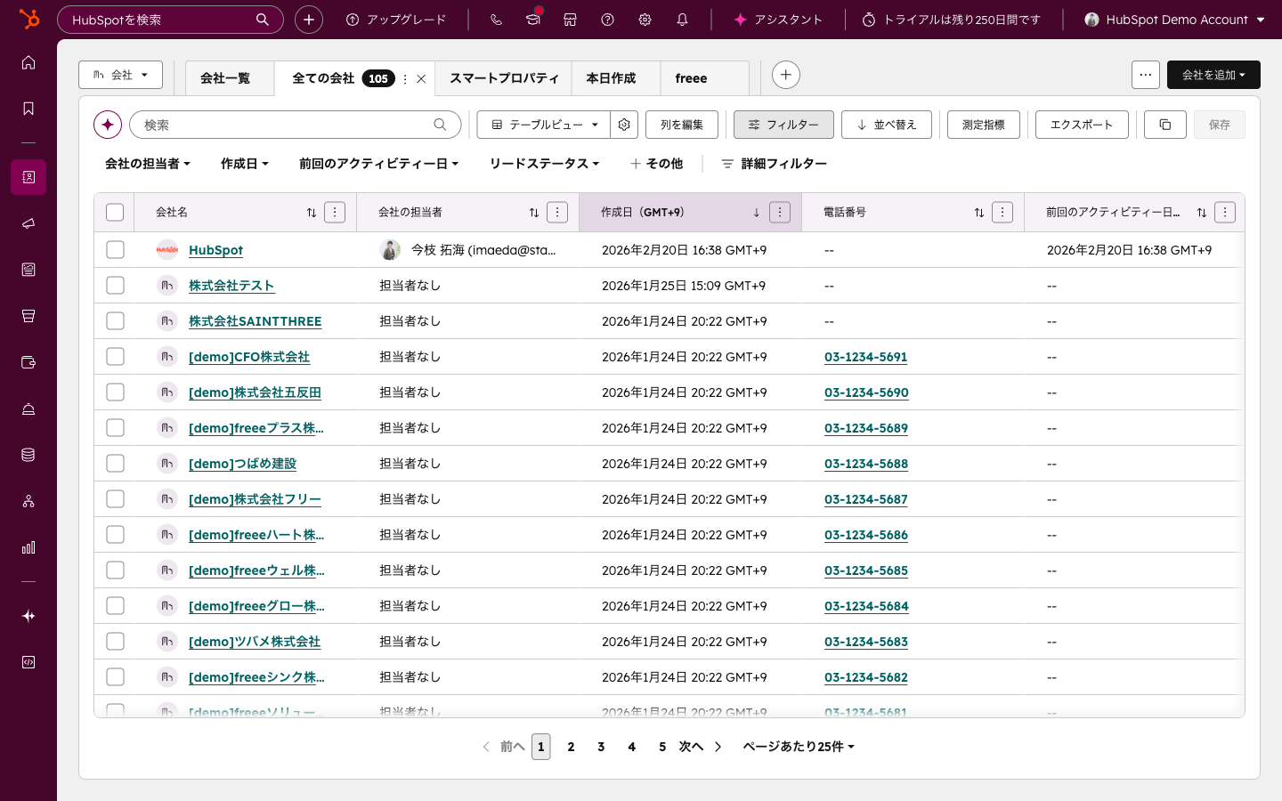
Task: Check the checkbox next to HubSpot row
Action: [x=115, y=249]
